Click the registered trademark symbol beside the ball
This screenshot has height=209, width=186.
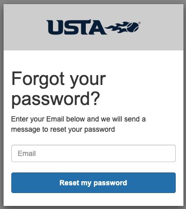point(140,23)
